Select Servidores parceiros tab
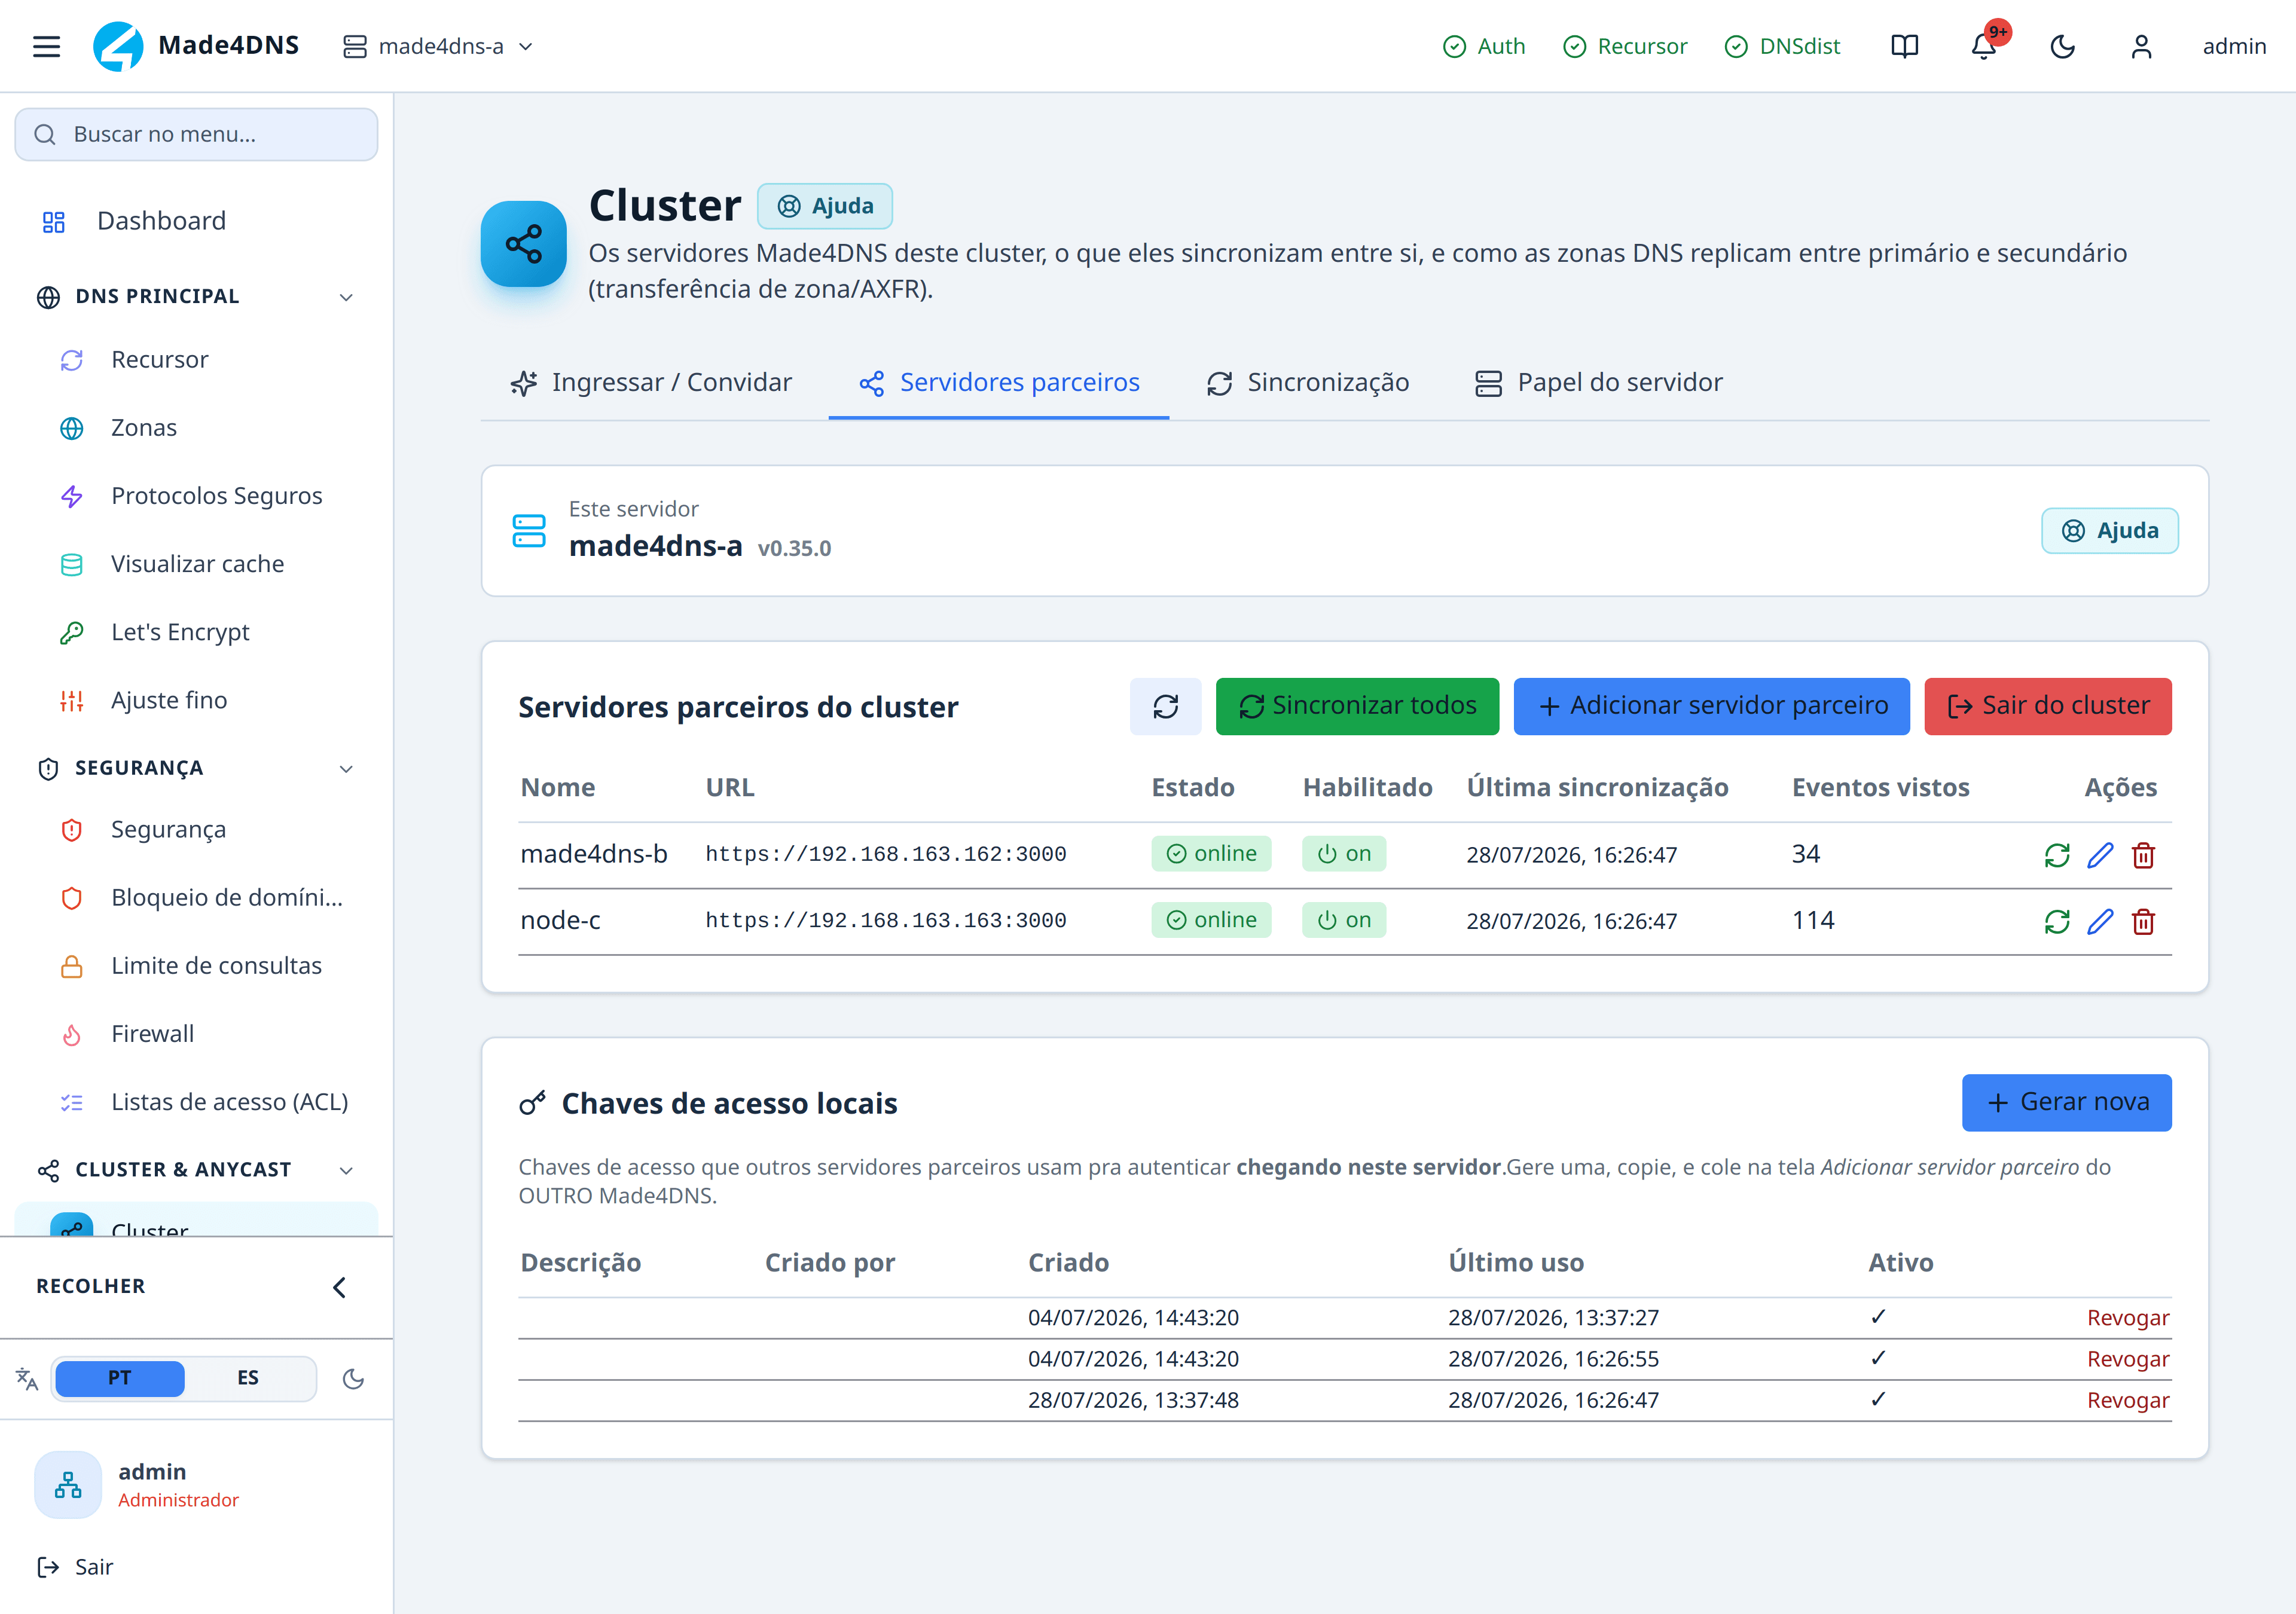Image resolution: width=2296 pixels, height=1614 pixels. tap(999, 383)
